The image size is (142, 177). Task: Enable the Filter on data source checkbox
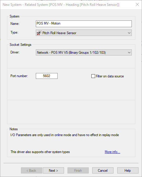point(93,76)
